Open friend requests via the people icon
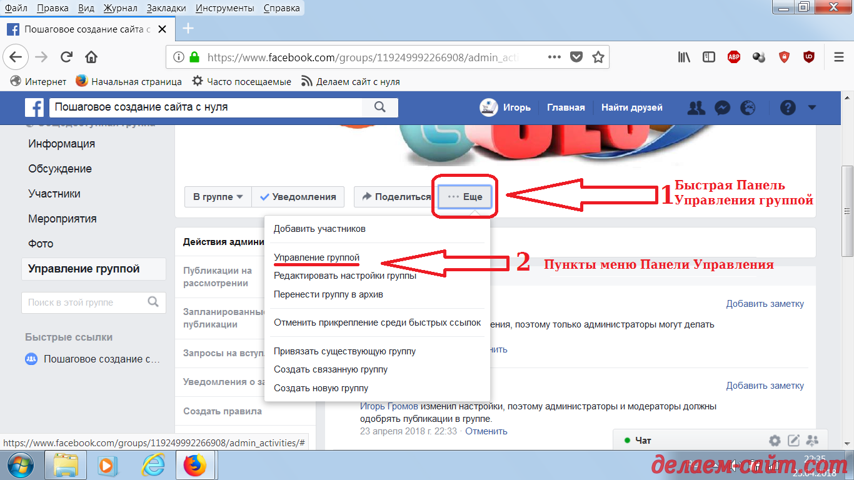 point(696,107)
